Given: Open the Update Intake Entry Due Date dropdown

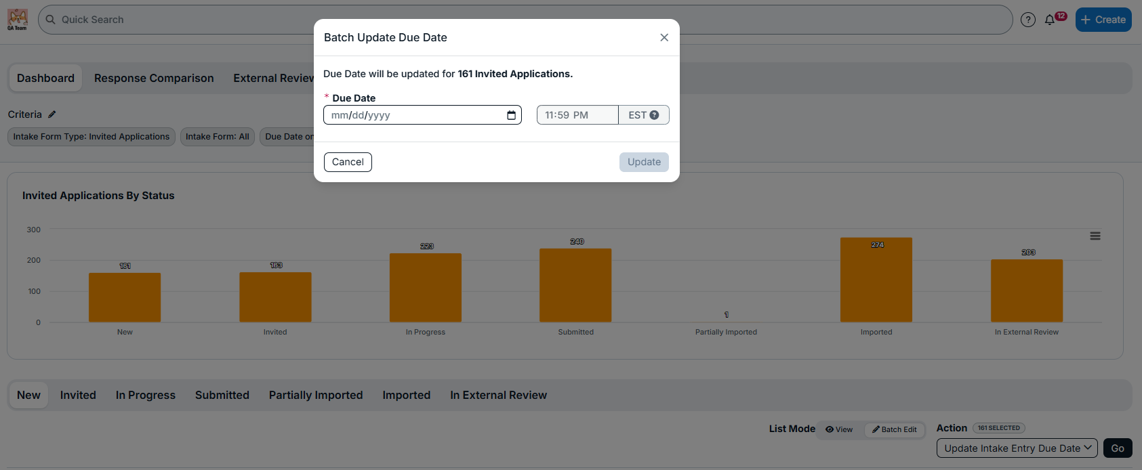Looking at the screenshot, I should (1017, 448).
